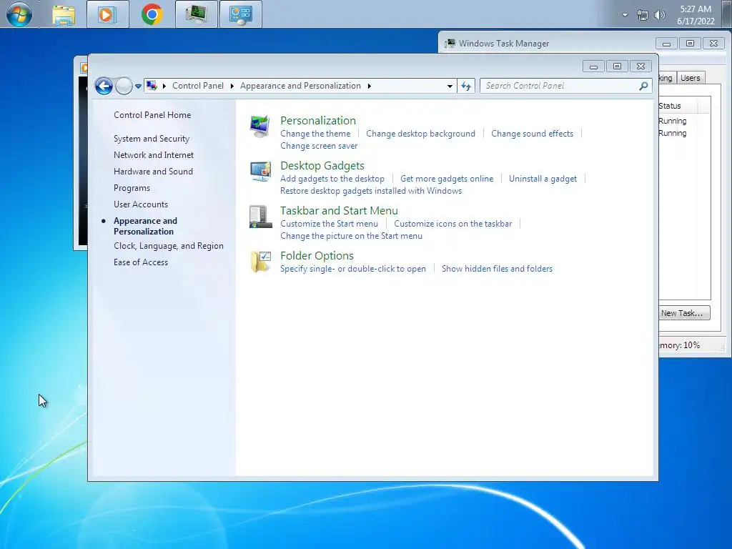Click Change the theme
Image resolution: width=732 pixels, height=549 pixels.
(x=315, y=134)
